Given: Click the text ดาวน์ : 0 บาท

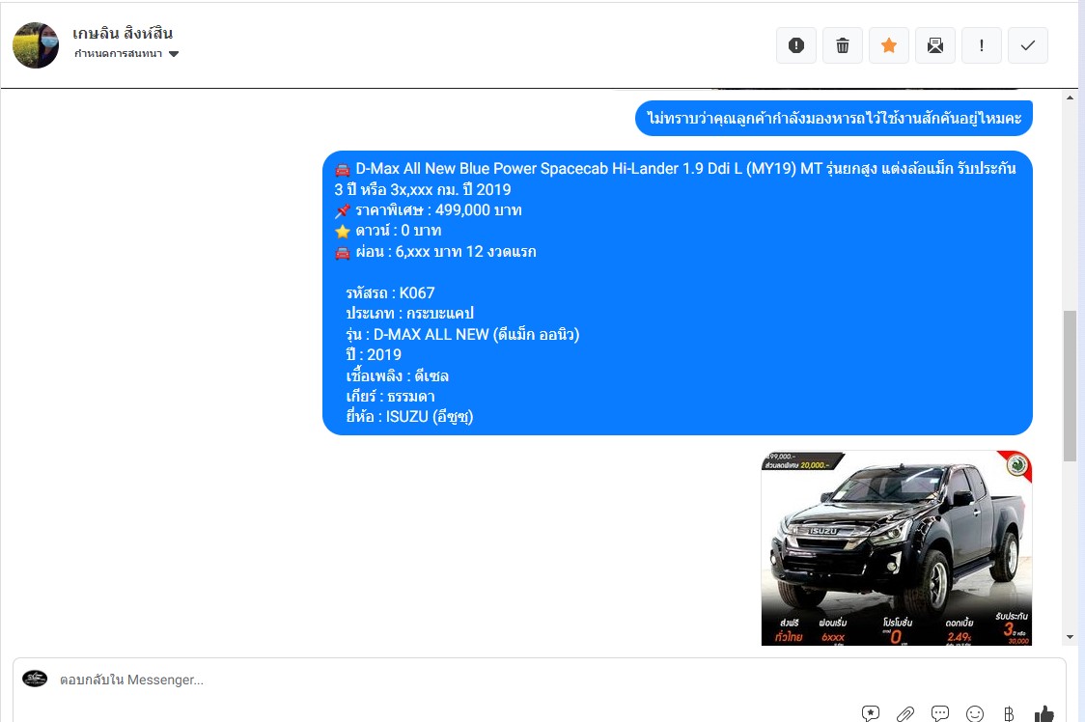Looking at the screenshot, I should [399, 231].
